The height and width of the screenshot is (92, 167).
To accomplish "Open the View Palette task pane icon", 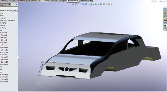I will point(165,22).
